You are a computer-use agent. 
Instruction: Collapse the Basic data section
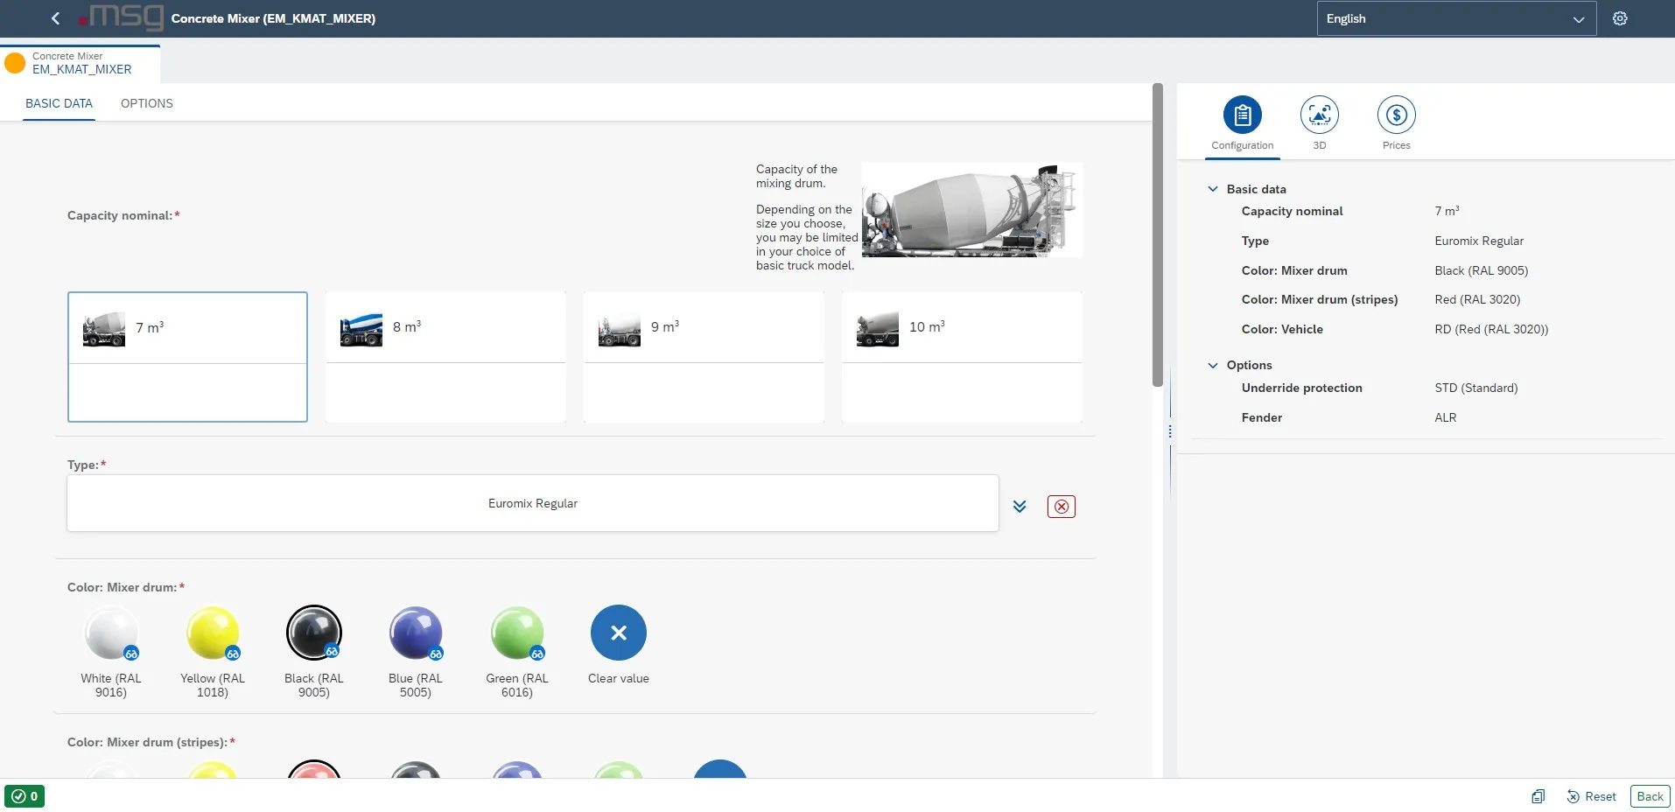click(1213, 189)
